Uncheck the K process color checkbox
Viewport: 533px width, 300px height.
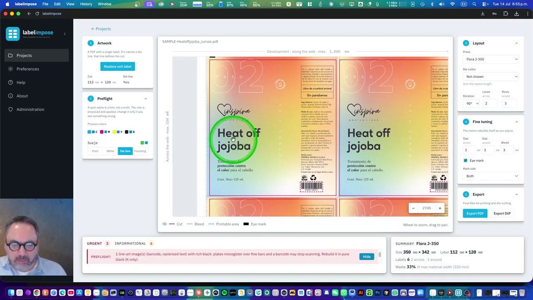click(x=131, y=132)
